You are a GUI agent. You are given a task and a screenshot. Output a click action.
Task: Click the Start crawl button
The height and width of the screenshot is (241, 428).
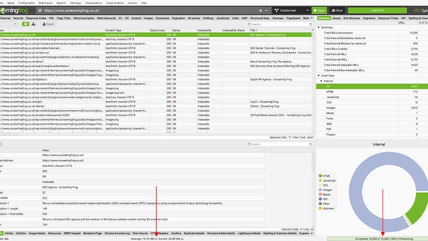coord(319,10)
